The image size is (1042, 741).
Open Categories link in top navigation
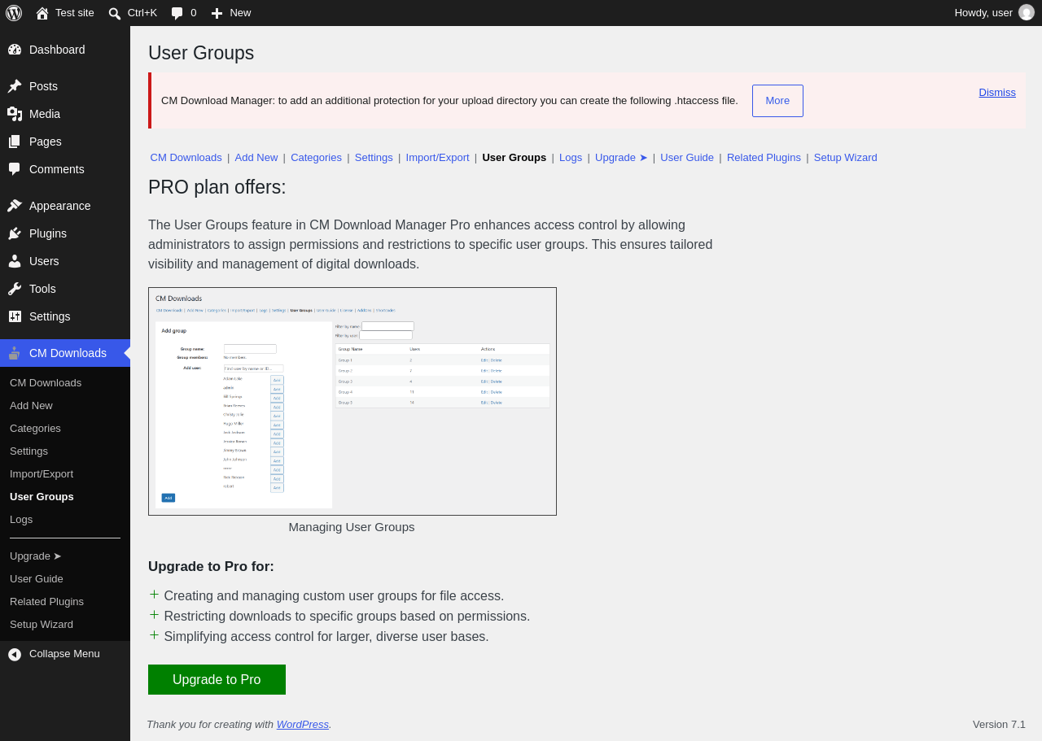(316, 158)
